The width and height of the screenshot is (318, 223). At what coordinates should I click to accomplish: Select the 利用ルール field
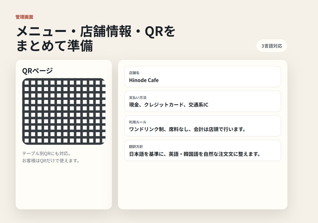[203, 126]
